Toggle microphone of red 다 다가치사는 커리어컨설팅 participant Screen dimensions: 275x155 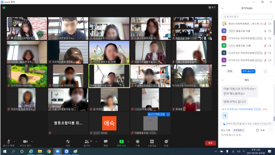265,38
